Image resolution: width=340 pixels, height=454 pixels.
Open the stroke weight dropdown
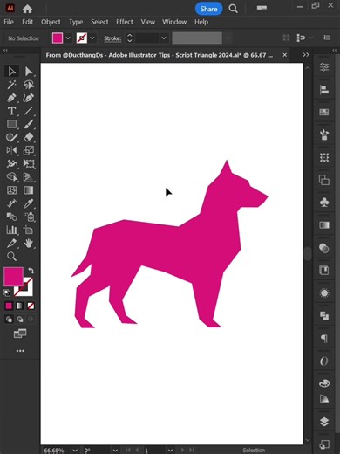coord(164,38)
